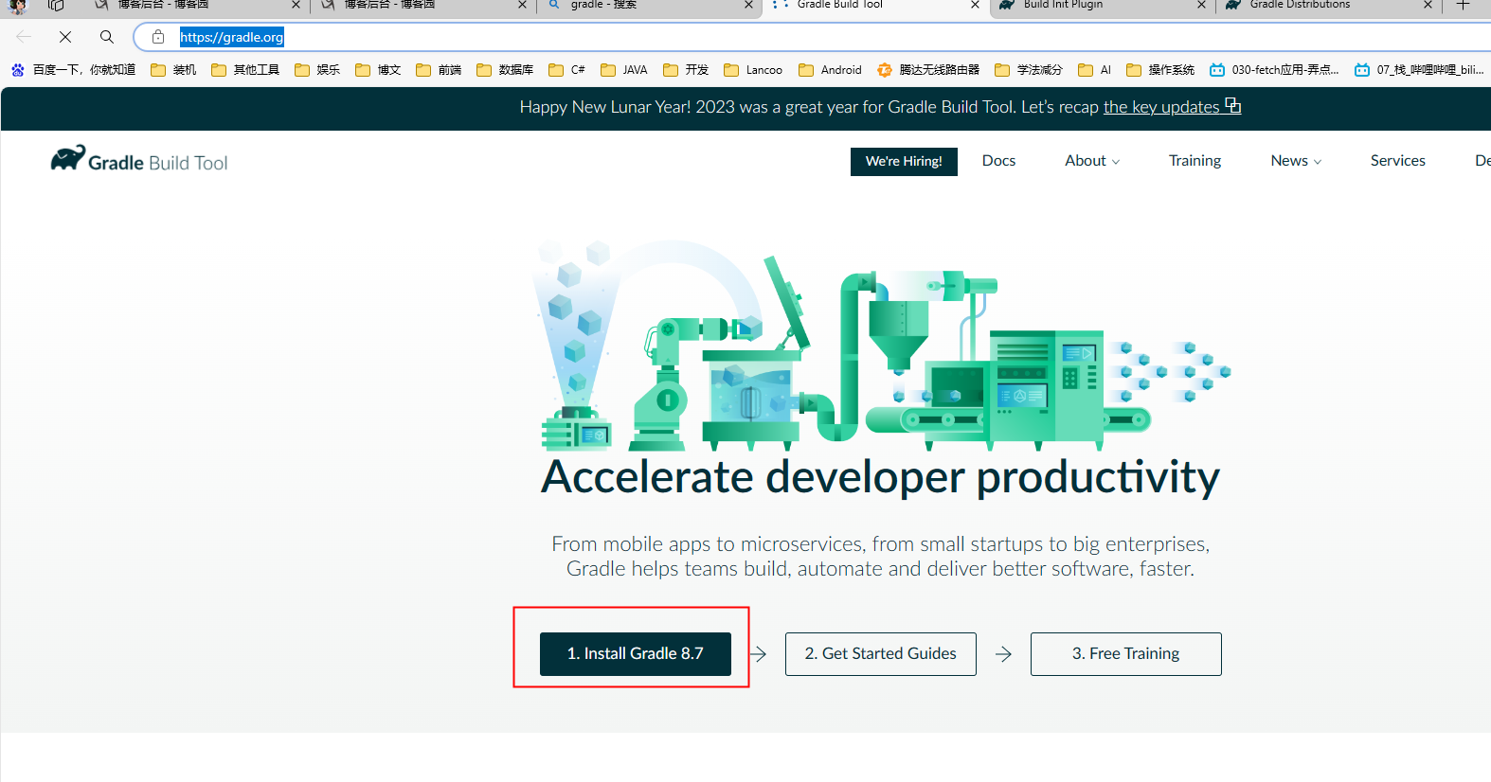Click the Free Training button

[x=1126, y=654]
